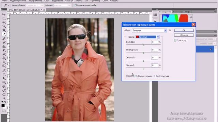The image size is (218, 122).
Task: Open the Образец sample dropdown
Action: [62, 5]
